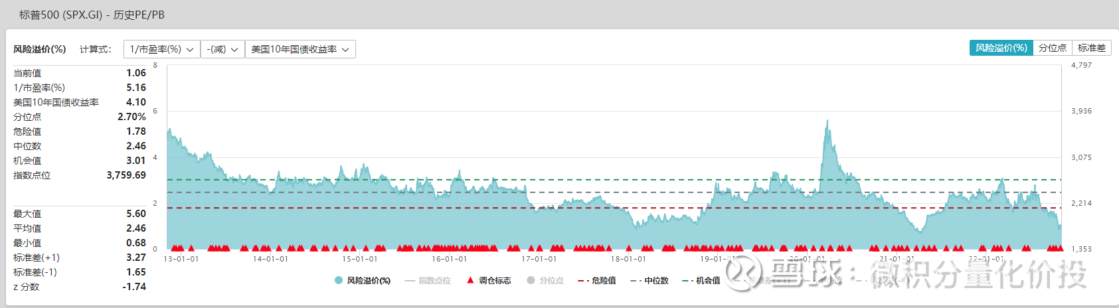1119x308 pixels.
Task: Open the -(减) operator dropdown
Action: tap(222, 49)
